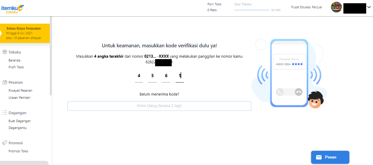Click Kirim Ulang resend button
This screenshot has height=165, width=373.
[x=159, y=106]
